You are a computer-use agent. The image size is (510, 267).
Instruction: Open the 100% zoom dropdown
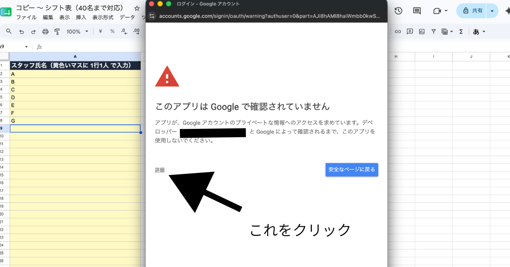click(x=77, y=31)
